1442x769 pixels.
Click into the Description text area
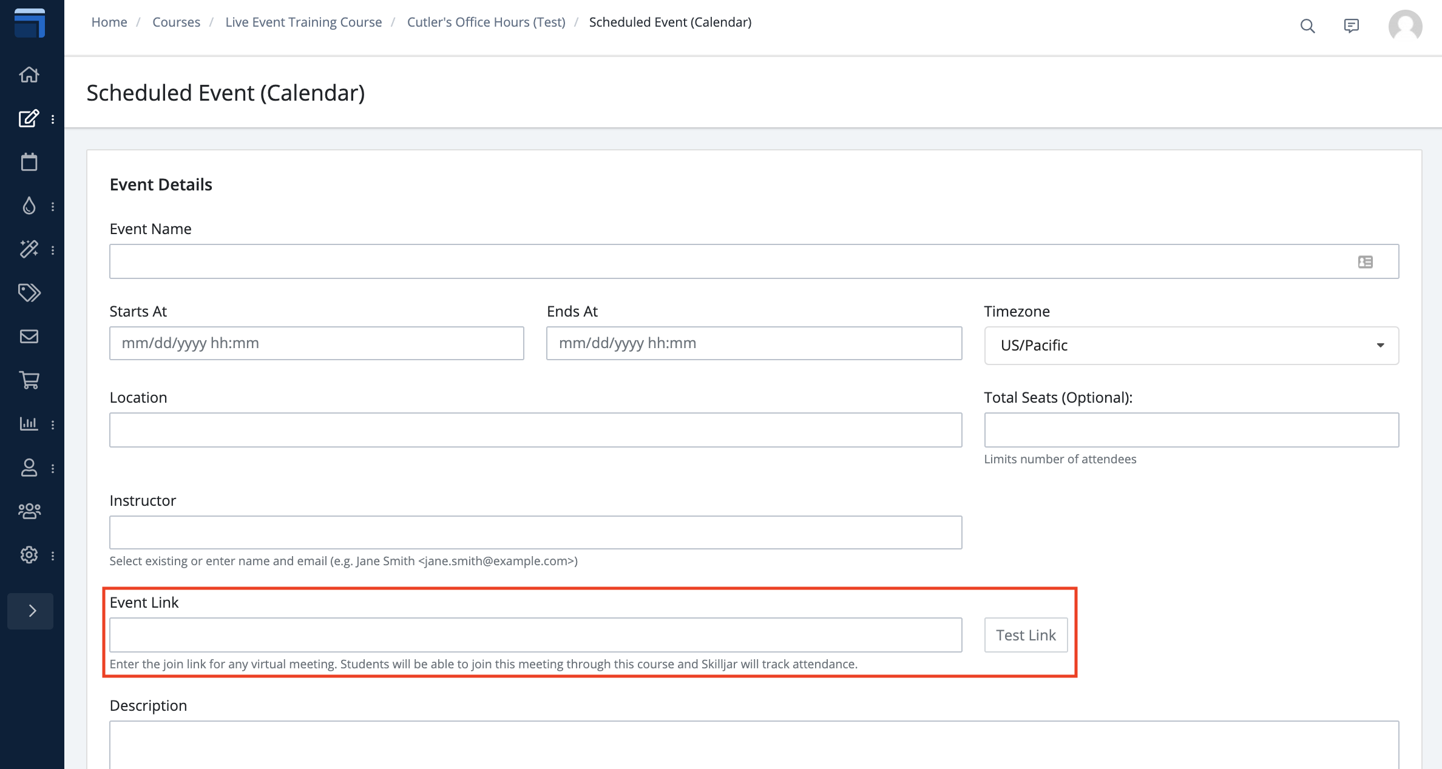[754, 745]
